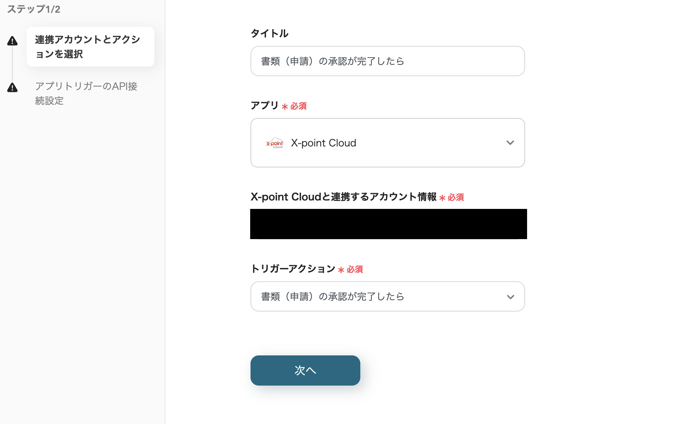The height and width of the screenshot is (424, 687).
Task: Click warning icon beside アプリトリガーのAPI接続設定 step
Action: pyautogui.click(x=12, y=87)
